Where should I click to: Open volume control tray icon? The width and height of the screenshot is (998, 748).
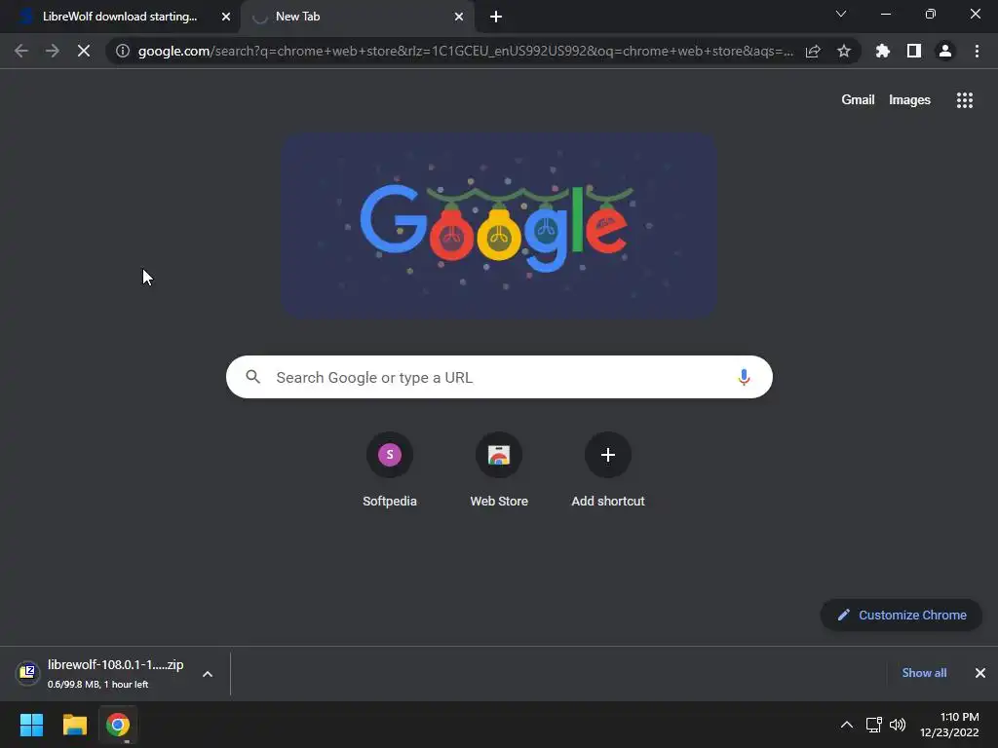[898, 725]
